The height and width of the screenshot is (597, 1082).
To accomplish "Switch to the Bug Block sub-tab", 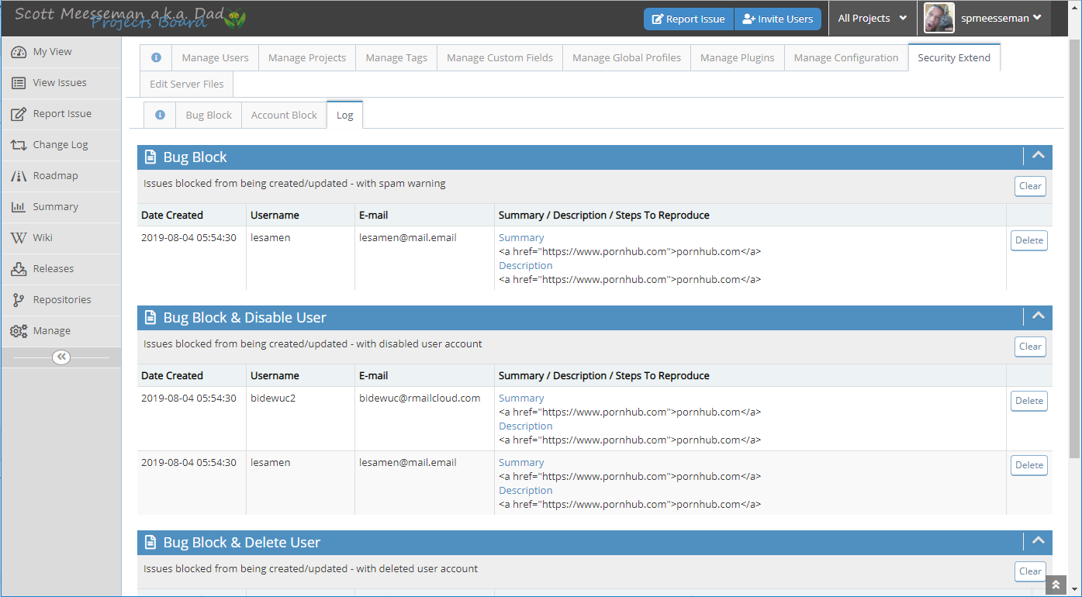I will pos(209,115).
